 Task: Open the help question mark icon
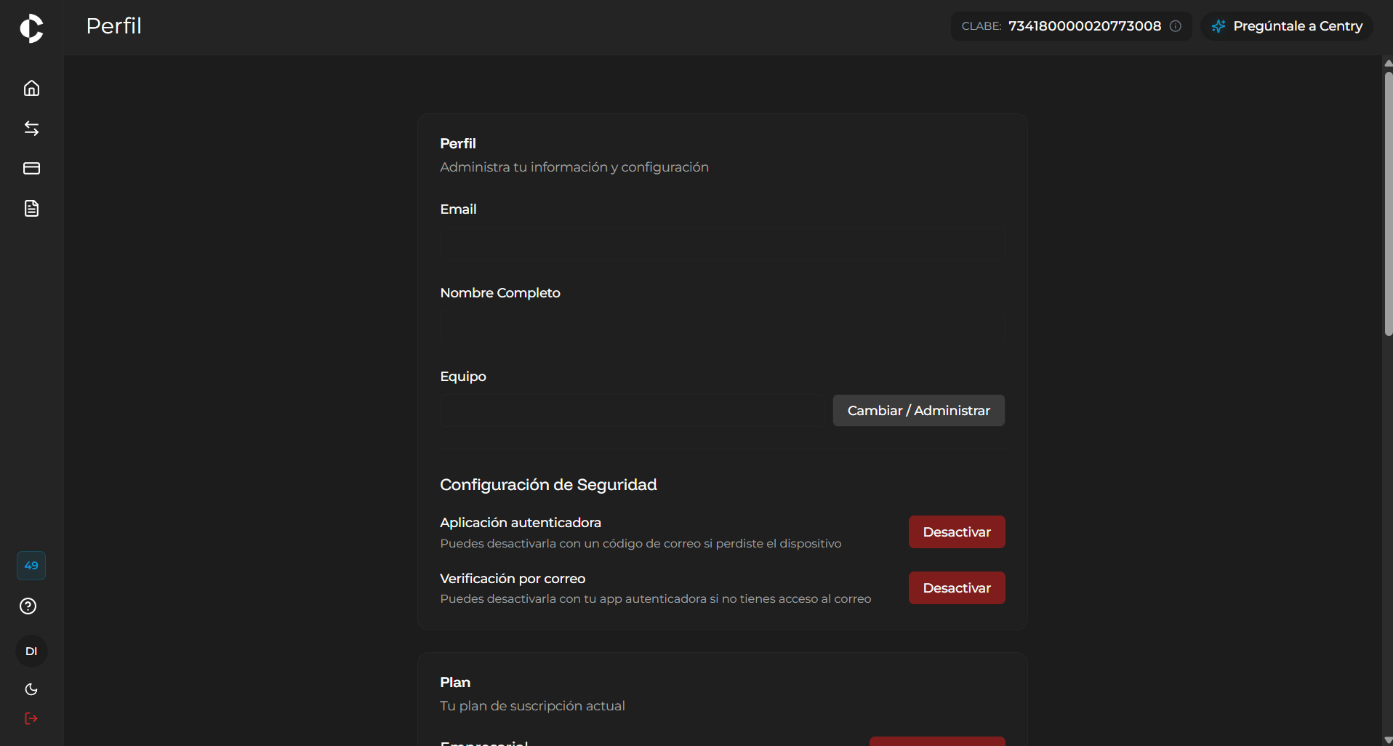pyautogui.click(x=28, y=606)
